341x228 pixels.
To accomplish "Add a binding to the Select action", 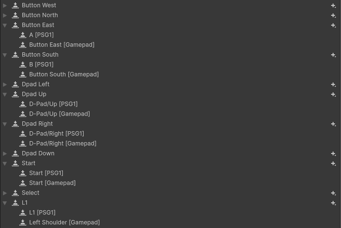I will (334, 193).
